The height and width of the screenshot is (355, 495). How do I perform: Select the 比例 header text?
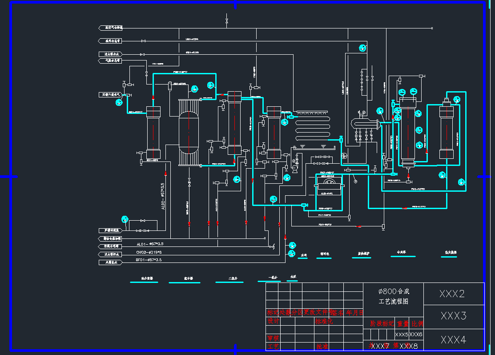tap(417, 323)
